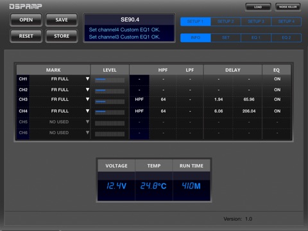Click the HPF column header
Image resolution: width=308 pixels, height=231 pixels.
[163, 70]
